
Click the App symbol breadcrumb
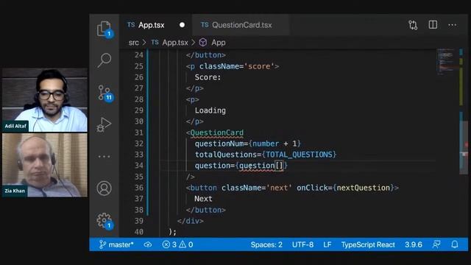click(x=213, y=43)
